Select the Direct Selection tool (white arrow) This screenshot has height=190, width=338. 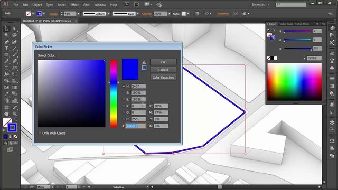(14, 28)
